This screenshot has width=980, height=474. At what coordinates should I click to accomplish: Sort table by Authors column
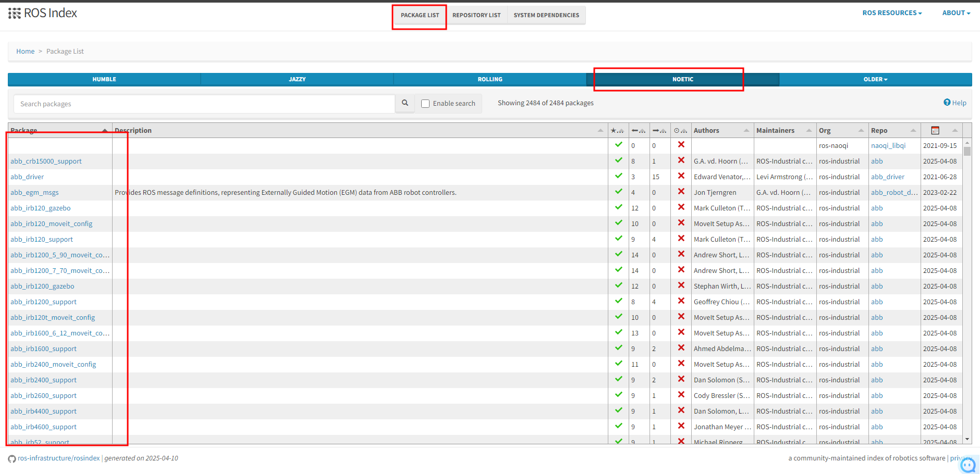(722, 130)
